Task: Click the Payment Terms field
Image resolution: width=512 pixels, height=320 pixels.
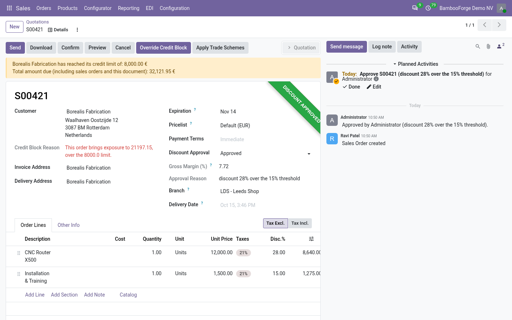Action: (266, 139)
